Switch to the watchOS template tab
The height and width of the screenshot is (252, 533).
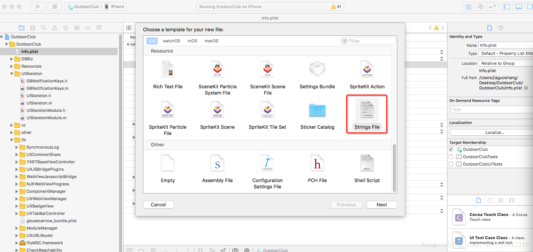pyautogui.click(x=171, y=41)
